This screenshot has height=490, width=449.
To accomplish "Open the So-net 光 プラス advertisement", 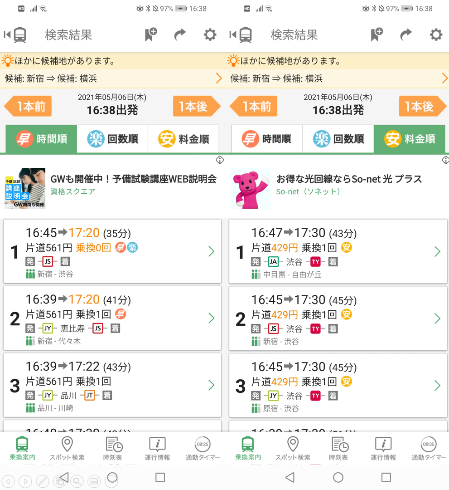I will click(x=338, y=188).
